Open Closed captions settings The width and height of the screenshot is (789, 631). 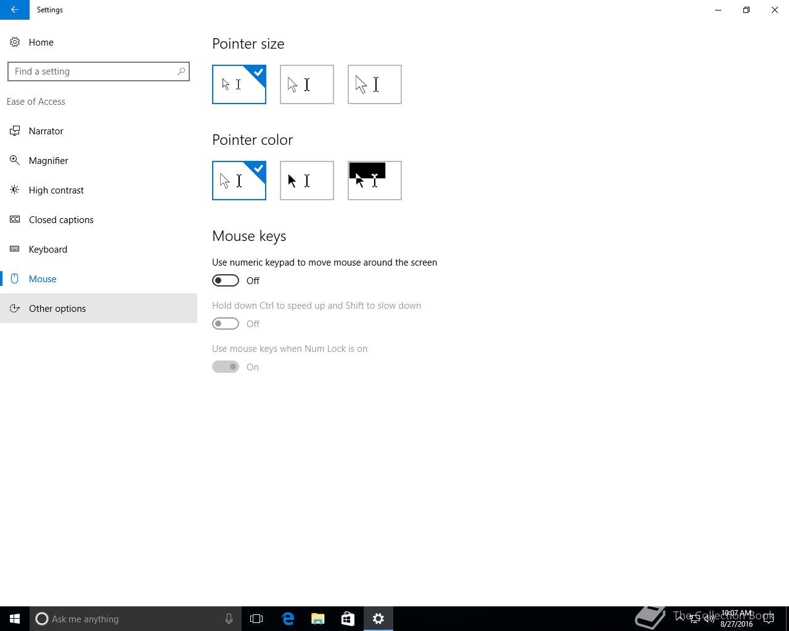[x=99, y=219]
